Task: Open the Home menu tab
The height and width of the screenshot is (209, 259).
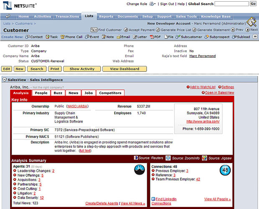Action: point(24,17)
